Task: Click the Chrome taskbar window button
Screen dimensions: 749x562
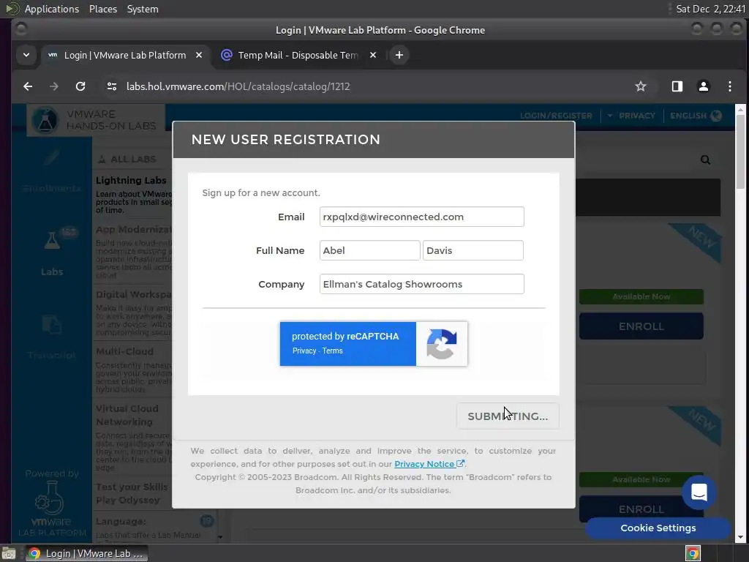Action: tap(86, 553)
